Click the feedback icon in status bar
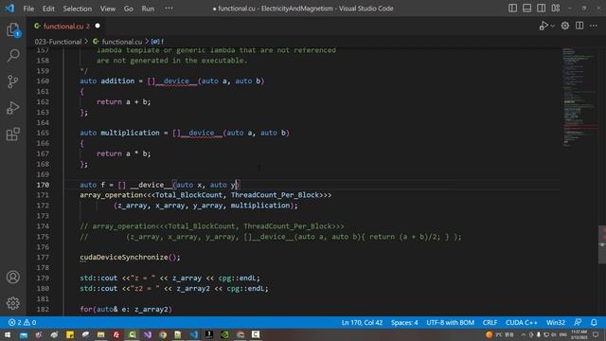 (578, 322)
